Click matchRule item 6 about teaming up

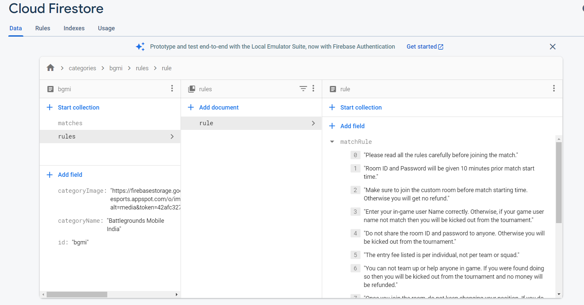[454, 277]
